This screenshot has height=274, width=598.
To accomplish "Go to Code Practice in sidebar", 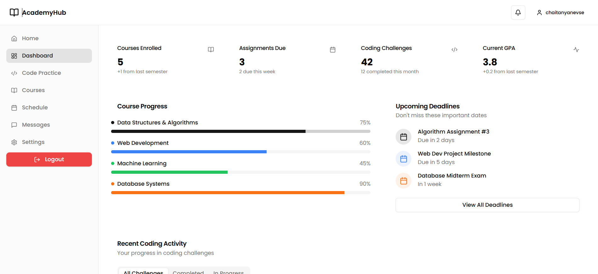I will pyautogui.click(x=41, y=73).
